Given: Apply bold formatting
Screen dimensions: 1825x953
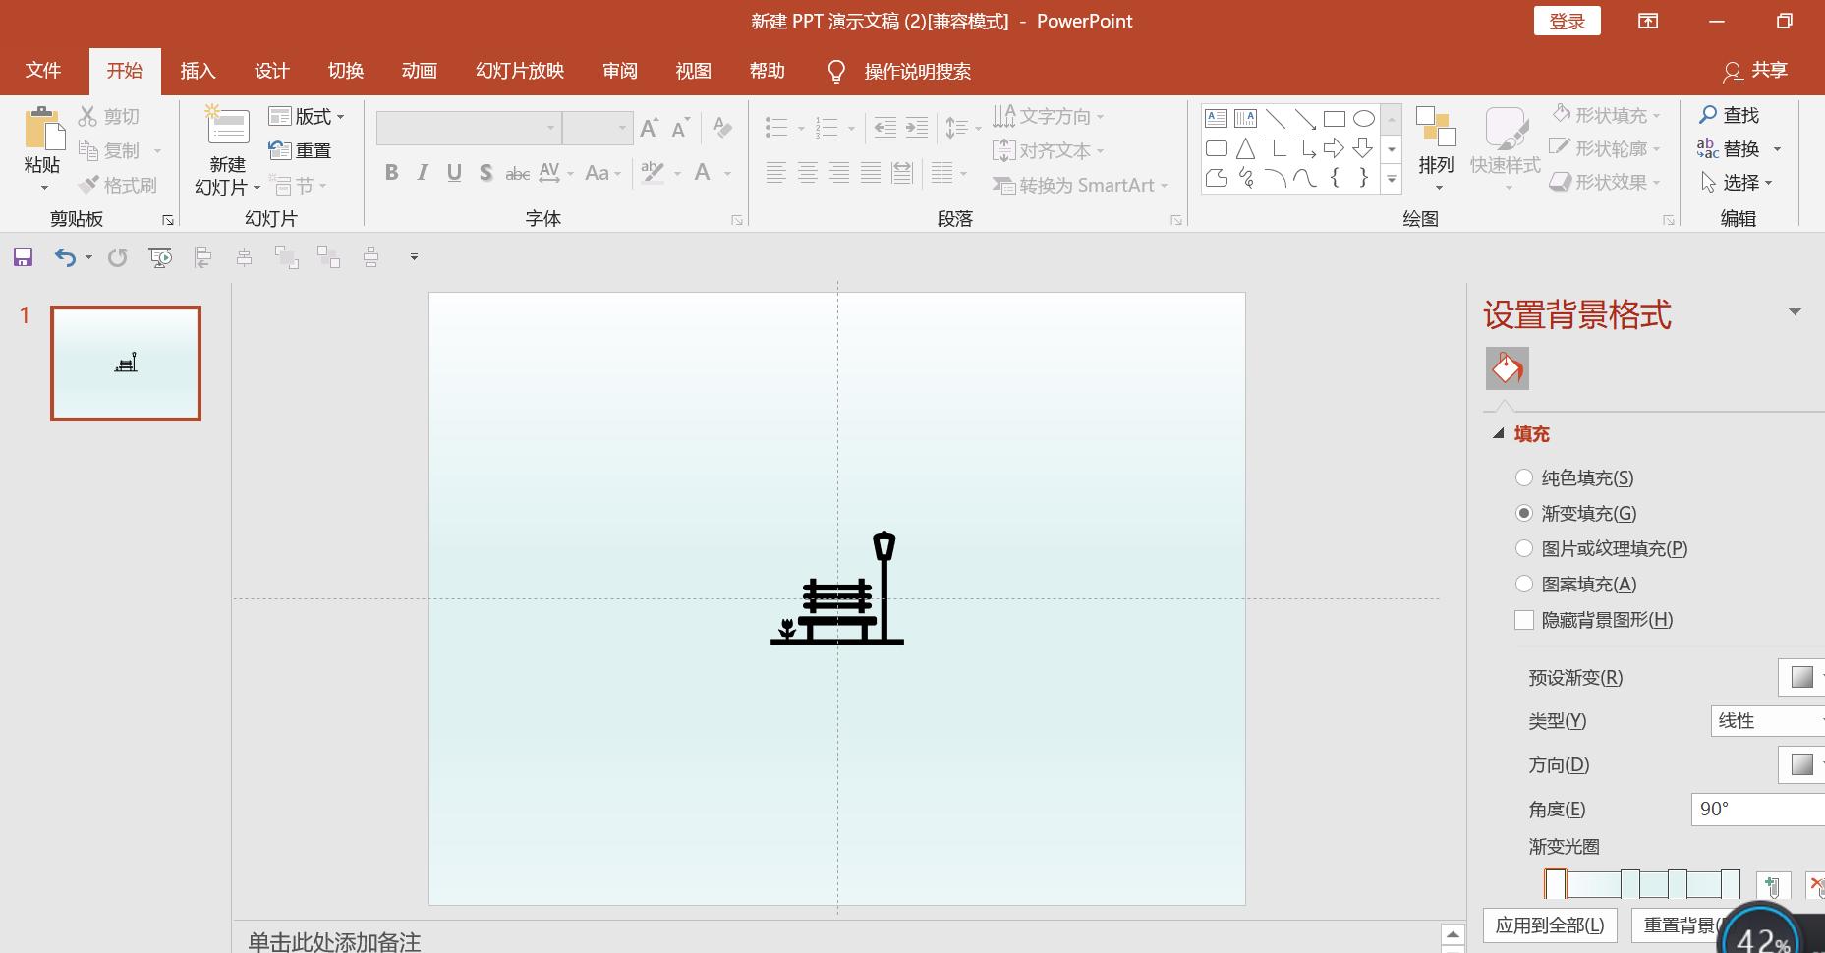Looking at the screenshot, I should (x=391, y=172).
